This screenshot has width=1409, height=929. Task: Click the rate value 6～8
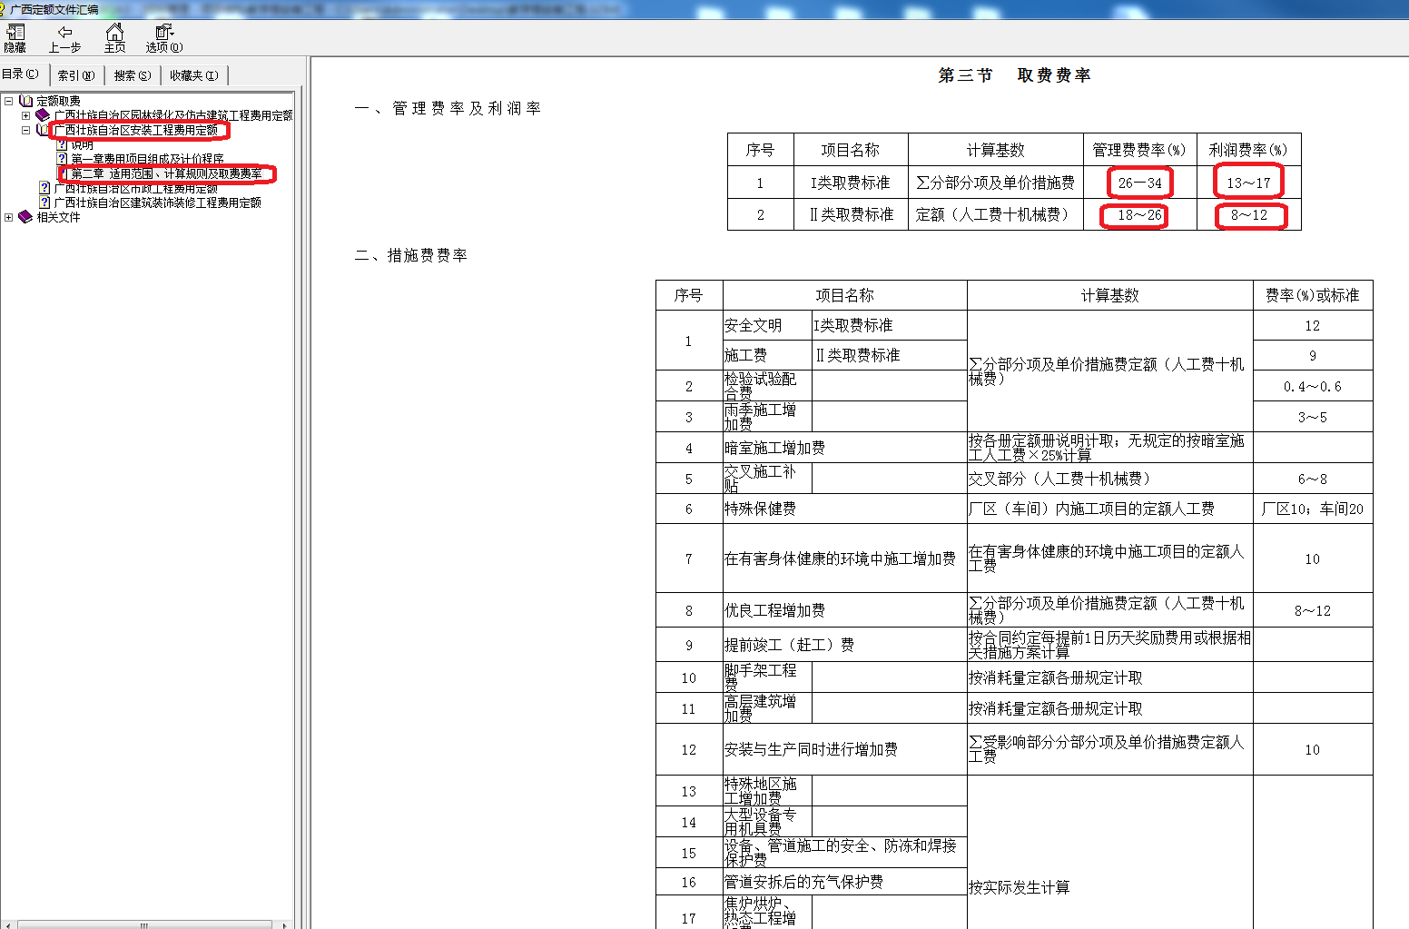1313,479
